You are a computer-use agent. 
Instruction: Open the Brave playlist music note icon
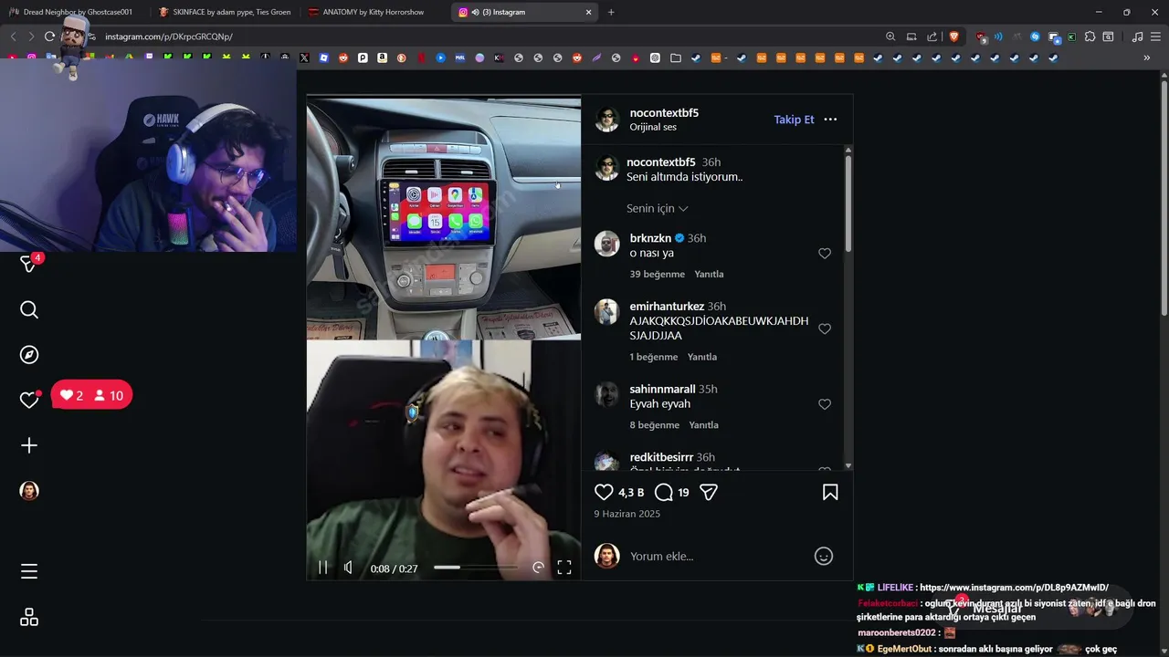[1137, 36]
